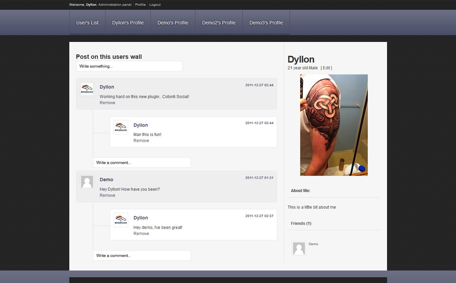Open Dyllon's tattoo profile photo

point(334,125)
